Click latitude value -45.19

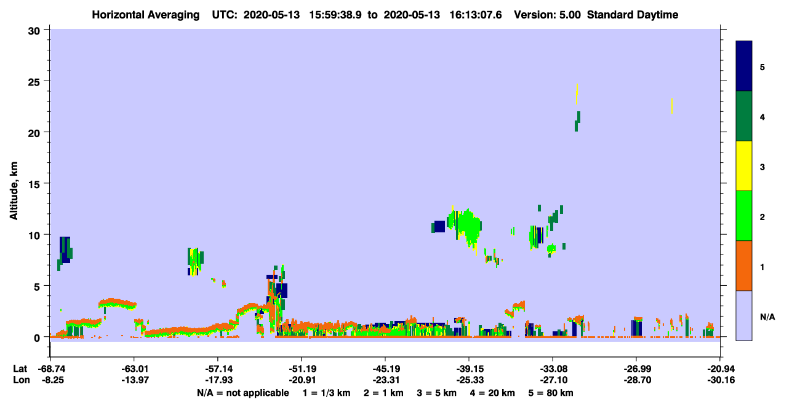point(385,369)
